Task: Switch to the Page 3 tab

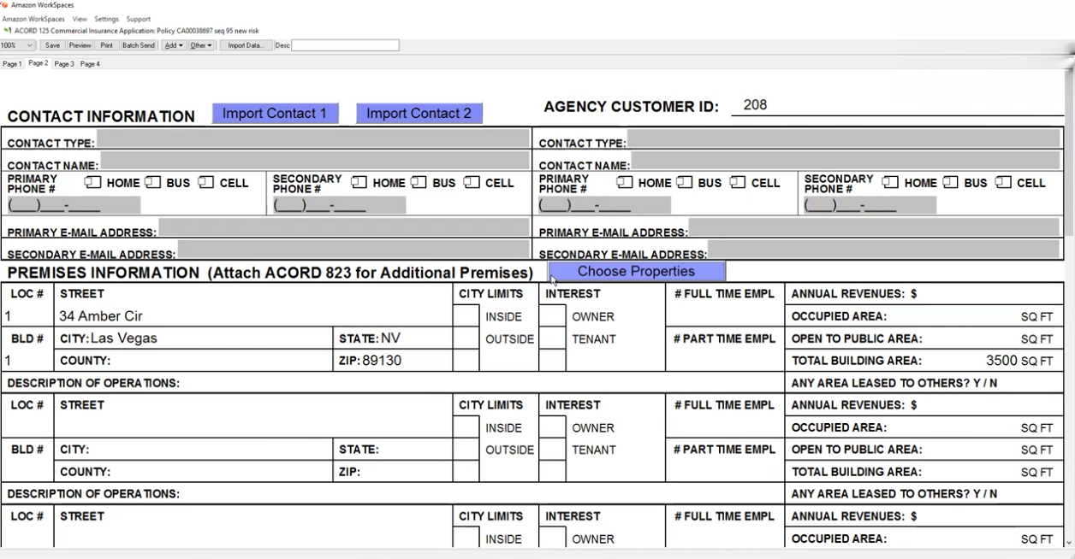Action: tap(64, 64)
